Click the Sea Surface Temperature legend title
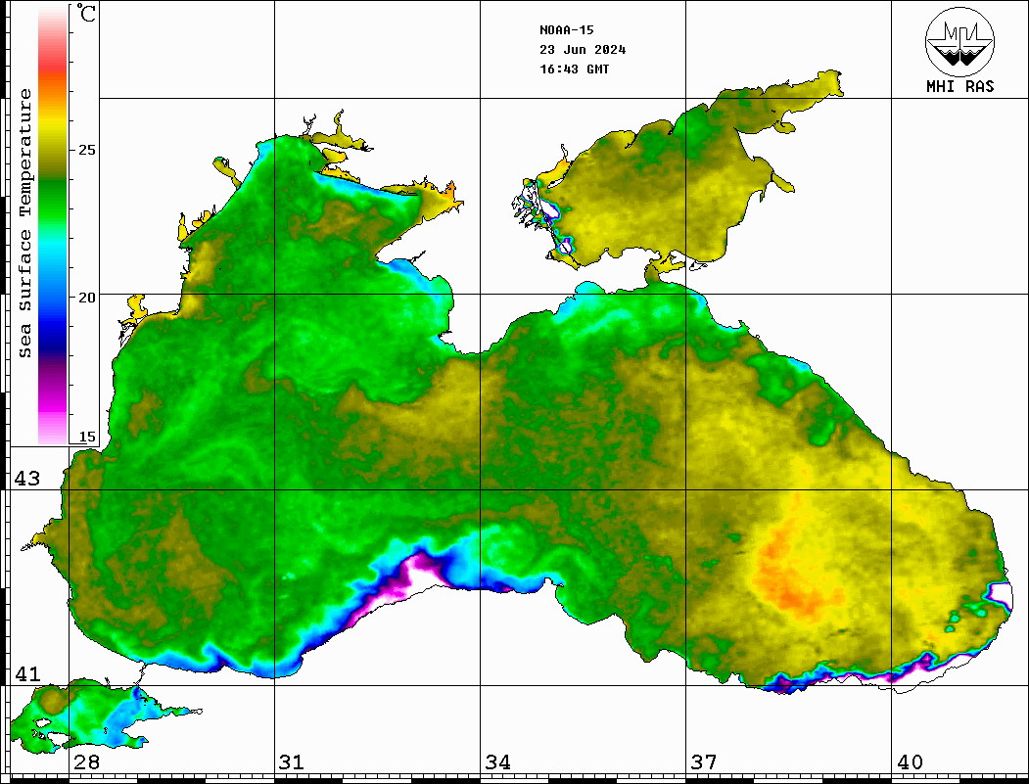 click(24, 223)
